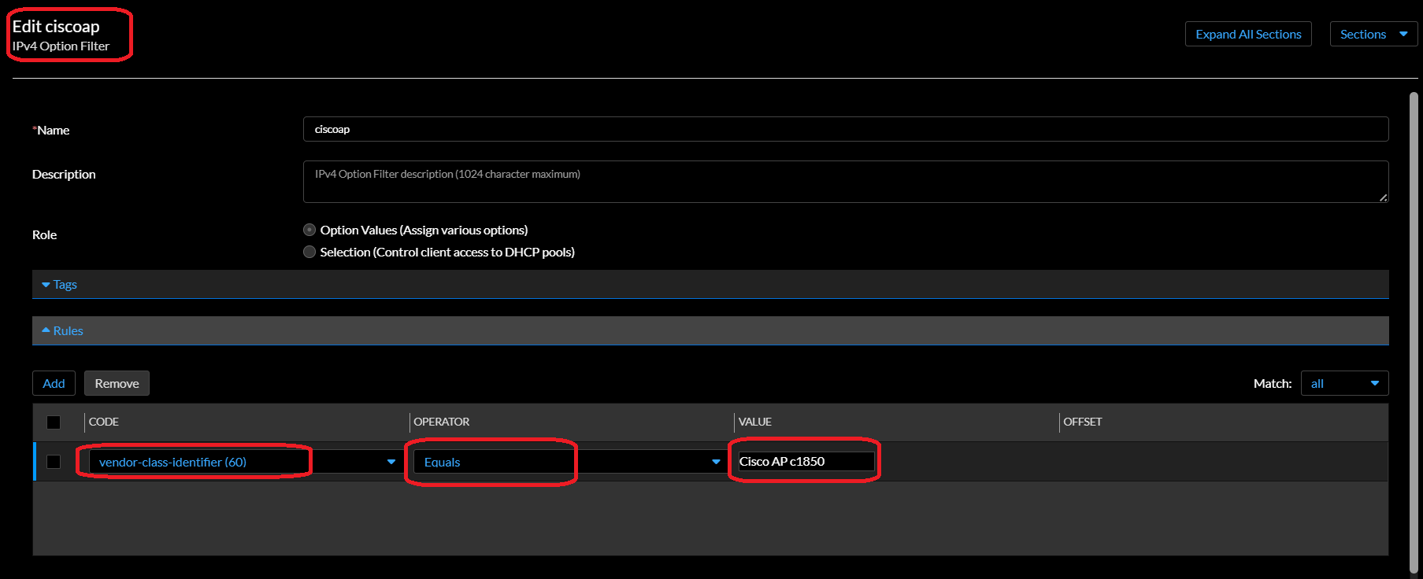
Task: Click the Remove rule button
Action: coord(117,383)
